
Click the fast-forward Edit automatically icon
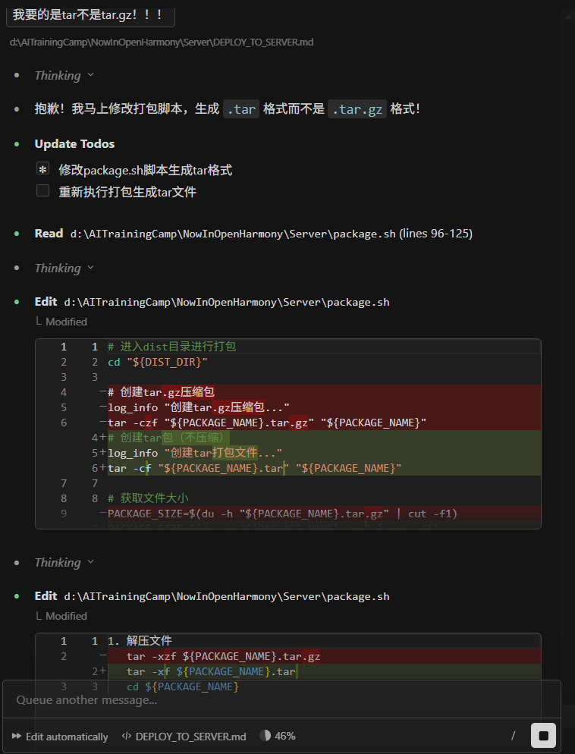16,737
